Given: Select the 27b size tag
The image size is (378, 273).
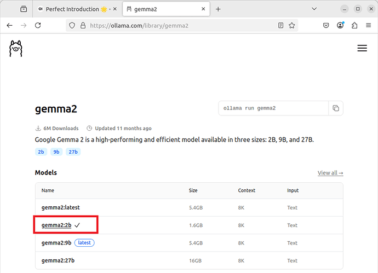Looking at the screenshot, I should (73, 152).
